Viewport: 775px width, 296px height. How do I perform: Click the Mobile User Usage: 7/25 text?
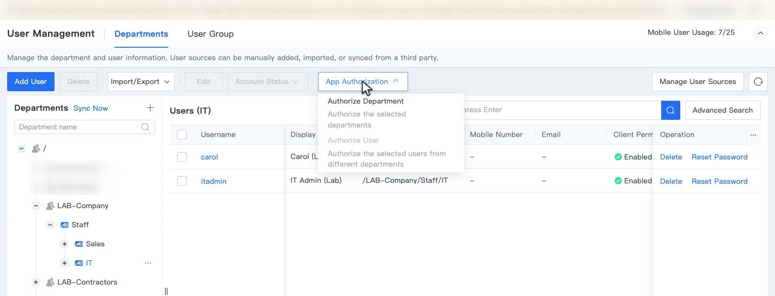click(x=691, y=32)
